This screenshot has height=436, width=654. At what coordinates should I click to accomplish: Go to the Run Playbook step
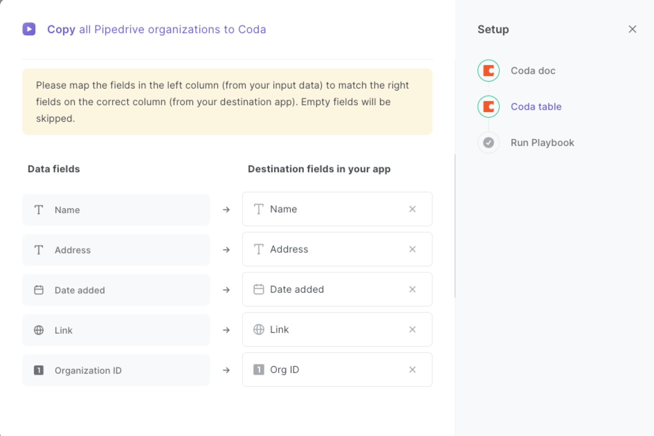click(542, 143)
